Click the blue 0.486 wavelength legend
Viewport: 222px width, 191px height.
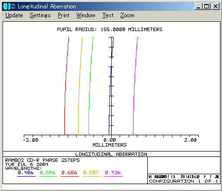pyautogui.click(x=26, y=173)
